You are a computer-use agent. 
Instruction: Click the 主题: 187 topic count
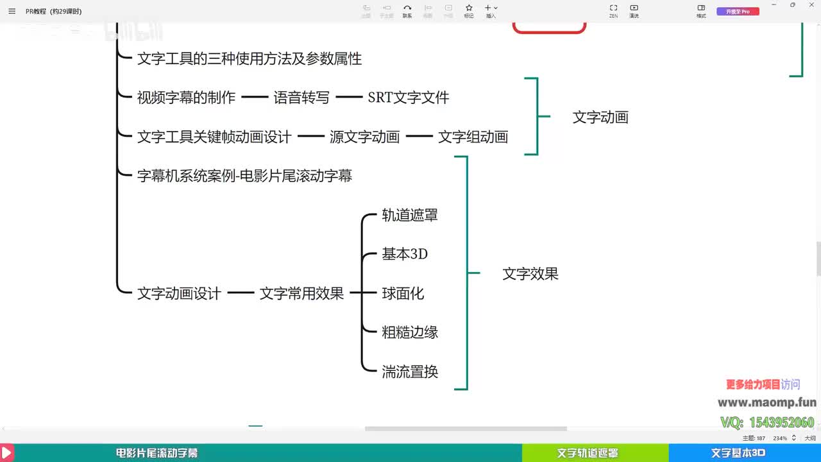(754, 438)
